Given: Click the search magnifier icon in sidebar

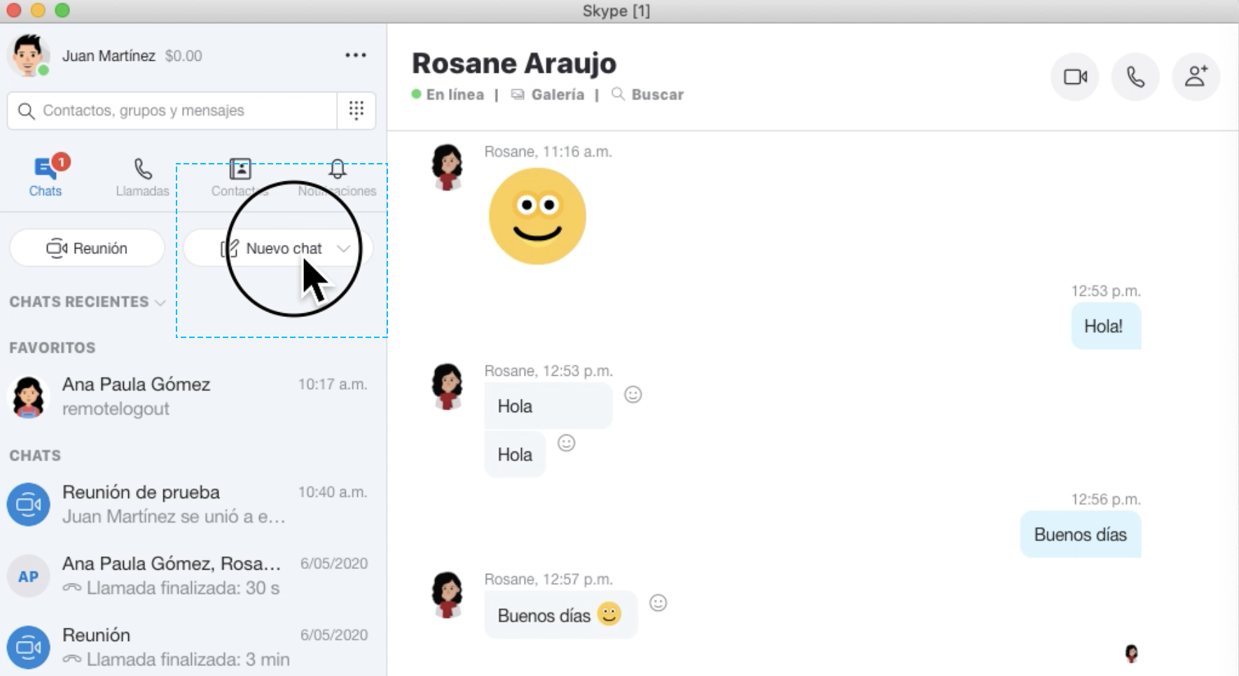Looking at the screenshot, I should click(26, 111).
